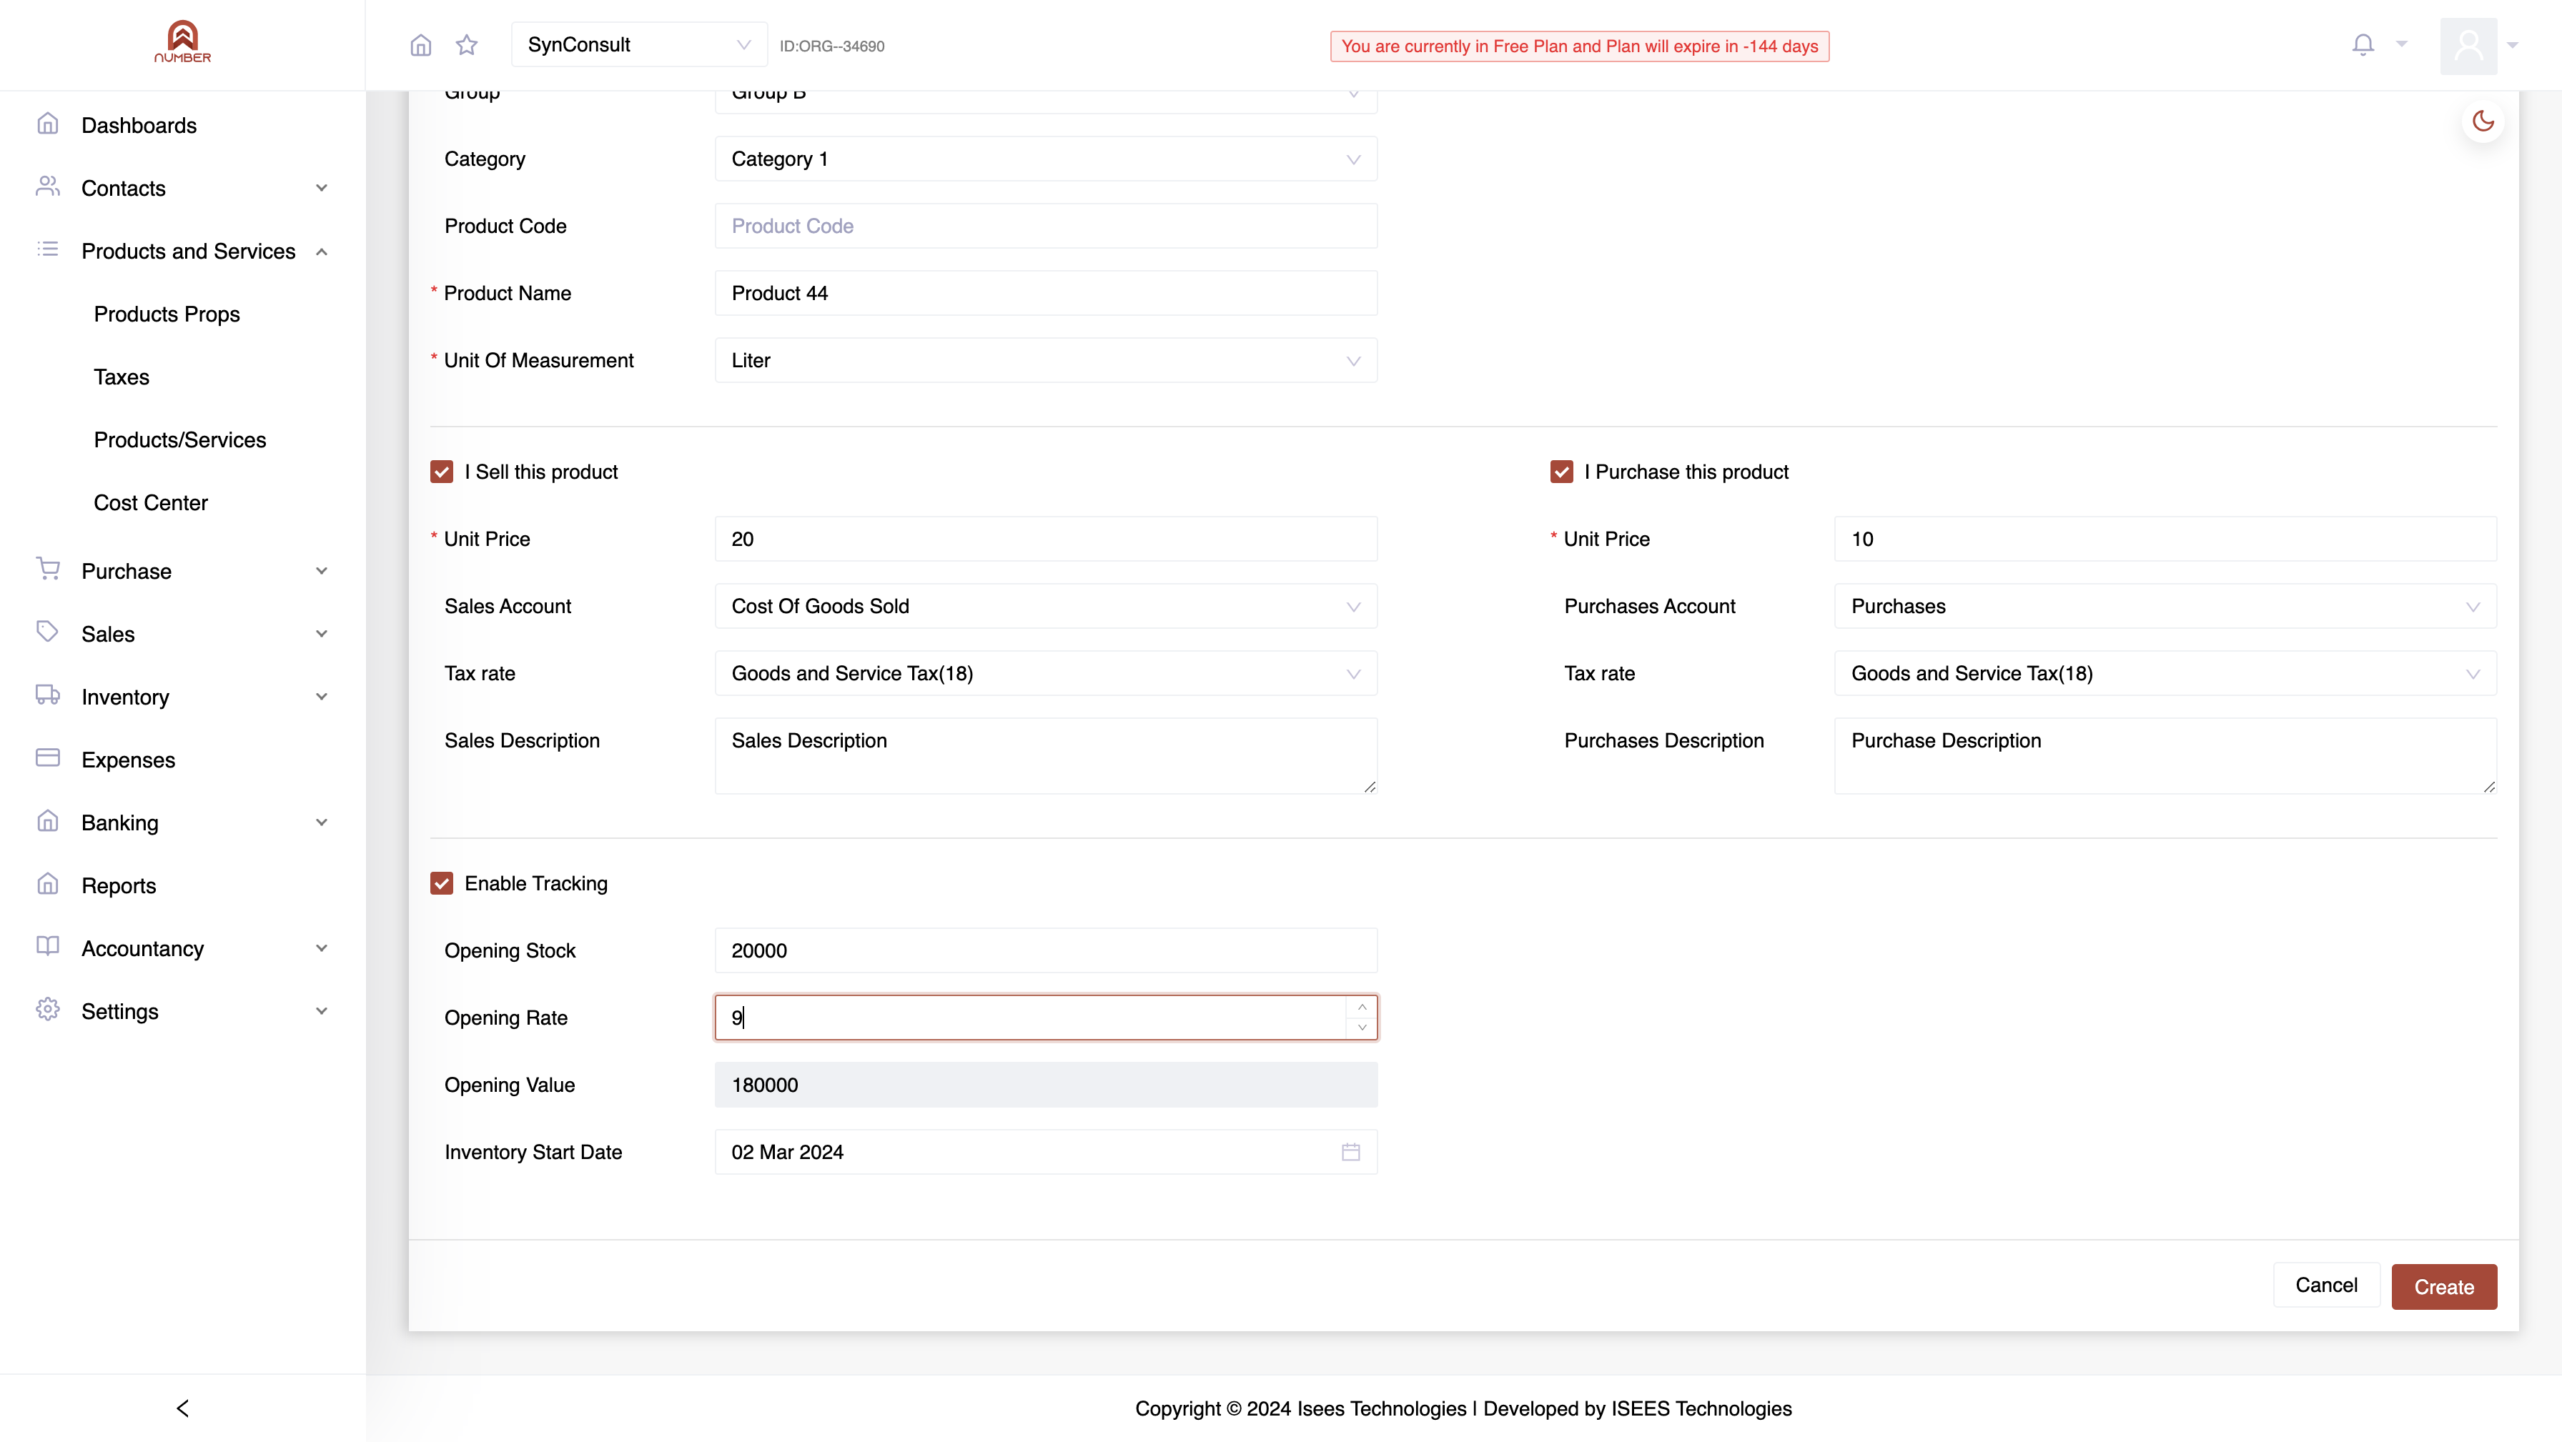The height and width of the screenshot is (1442, 2562).
Task: Open the Category dropdown
Action: (x=1045, y=159)
